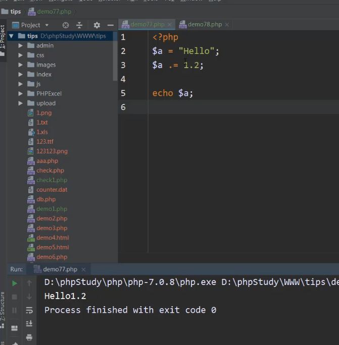Click the collapse all icon in Project panel
The width and height of the screenshot is (339, 345).
(79, 25)
